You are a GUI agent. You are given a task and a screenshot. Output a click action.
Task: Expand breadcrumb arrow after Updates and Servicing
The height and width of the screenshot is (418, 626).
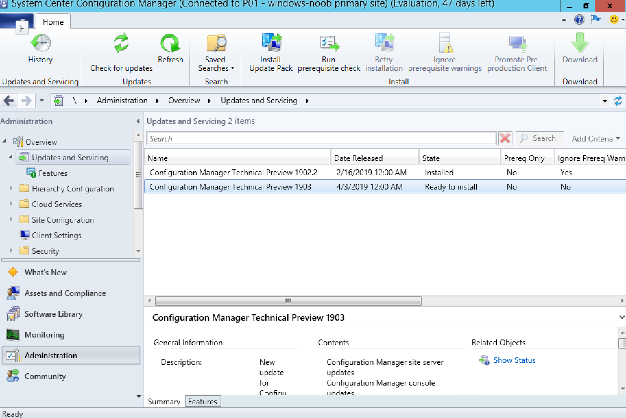pos(307,101)
